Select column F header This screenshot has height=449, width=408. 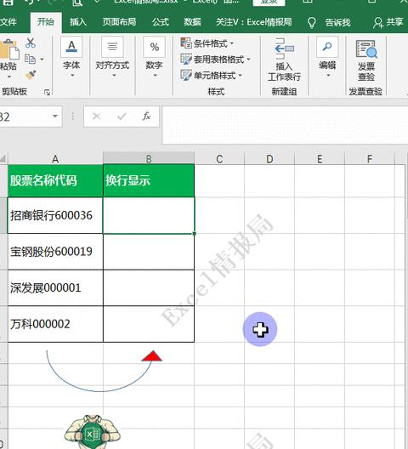click(x=370, y=159)
